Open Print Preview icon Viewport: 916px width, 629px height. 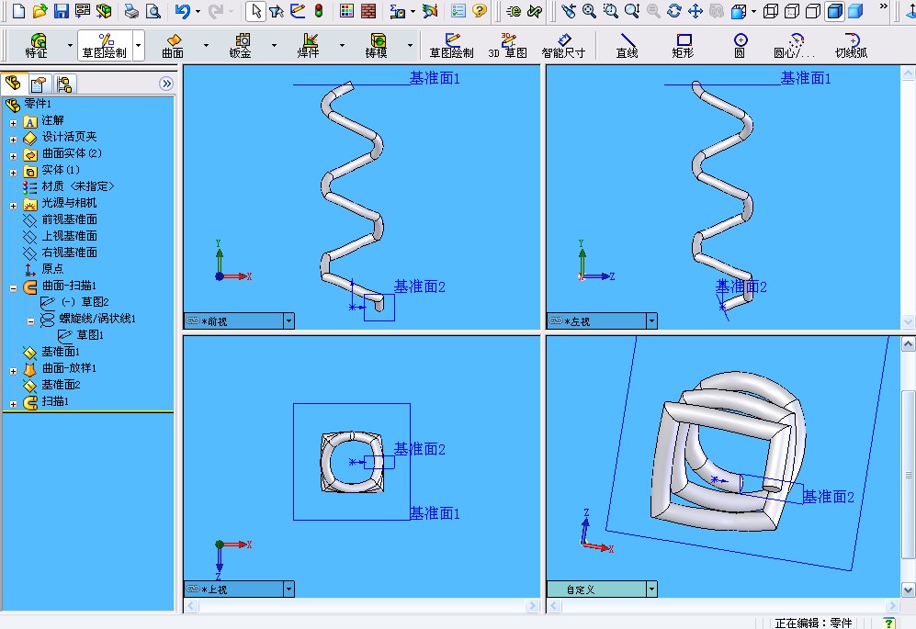coord(153,10)
